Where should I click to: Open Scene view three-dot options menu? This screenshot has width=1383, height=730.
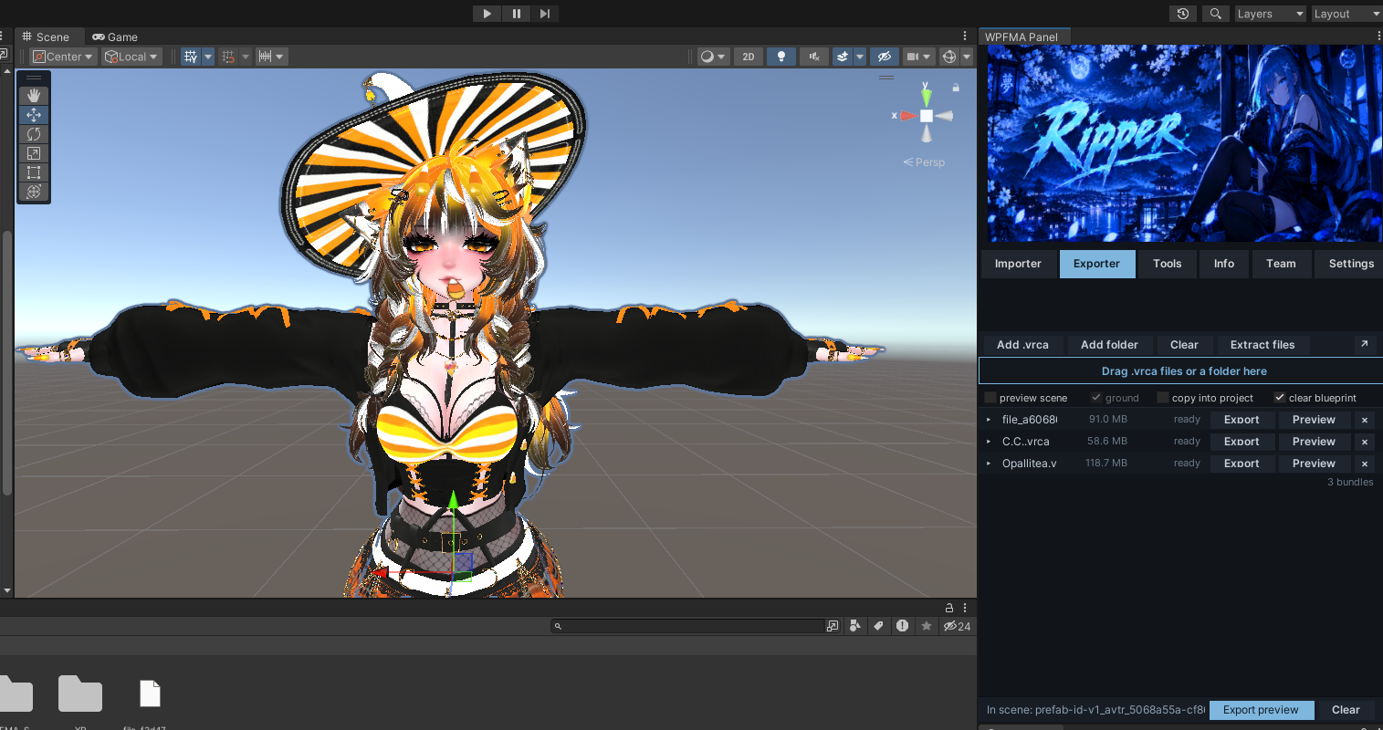point(965,36)
